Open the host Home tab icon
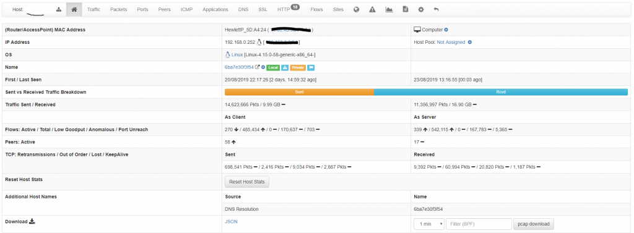Viewport: 634px width, 233px height. pyautogui.click(x=74, y=9)
